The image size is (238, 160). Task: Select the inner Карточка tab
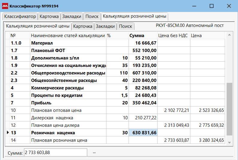pyautogui.click(x=83, y=26)
